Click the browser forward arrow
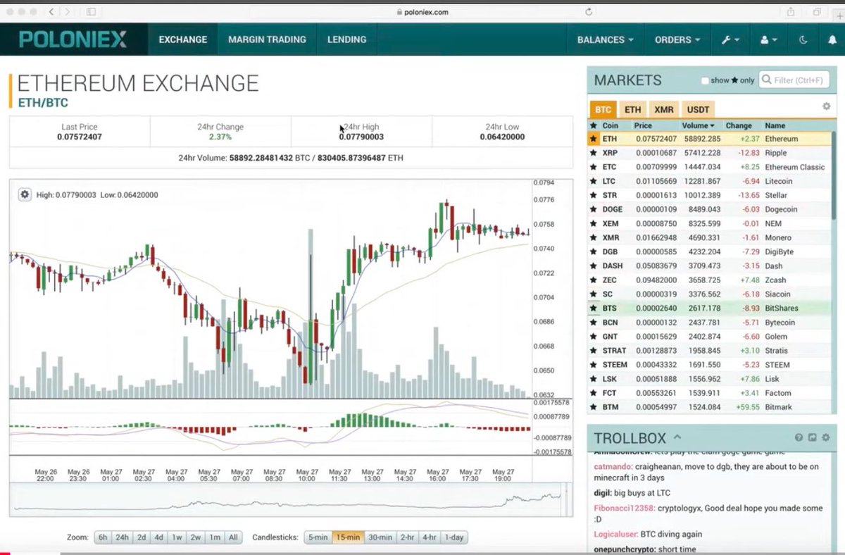 (x=68, y=12)
